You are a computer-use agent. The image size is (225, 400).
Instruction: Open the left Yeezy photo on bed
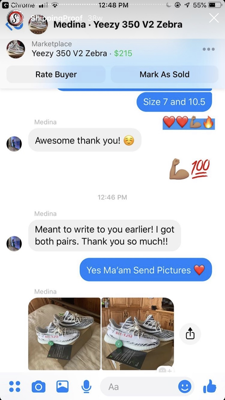(x=64, y=334)
